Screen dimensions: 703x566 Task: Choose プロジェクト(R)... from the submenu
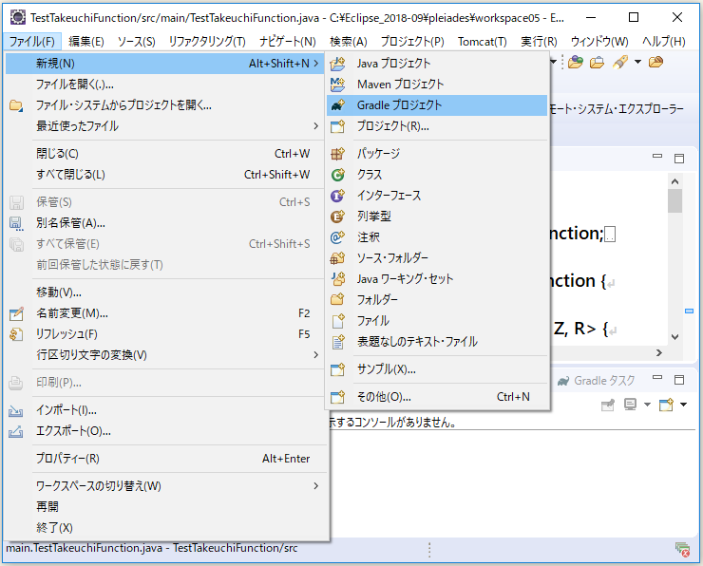tap(437, 126)
